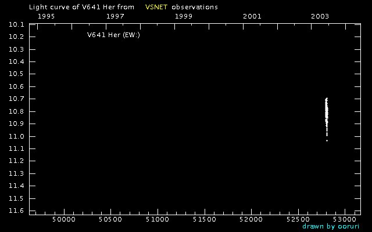
Task: Click the Julian date label 52000
Action: 251,219
